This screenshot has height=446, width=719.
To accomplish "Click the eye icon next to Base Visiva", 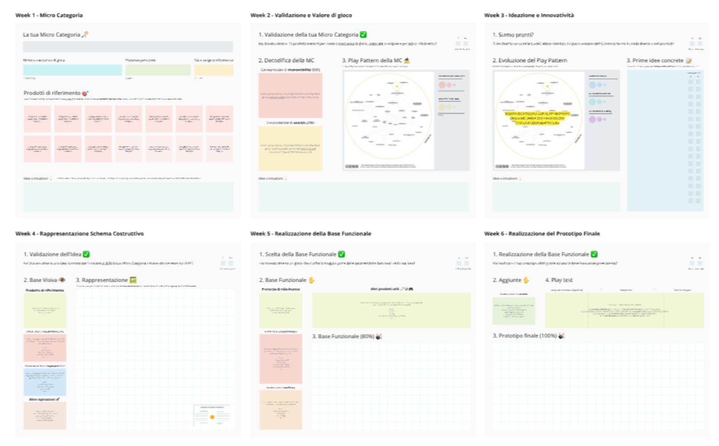I will point(62,280).
